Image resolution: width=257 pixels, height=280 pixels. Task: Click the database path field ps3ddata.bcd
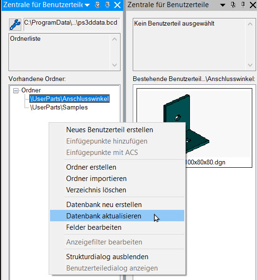click(x=72, y=23)
